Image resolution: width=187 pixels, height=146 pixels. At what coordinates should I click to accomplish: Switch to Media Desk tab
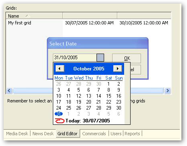[x=17, y=134]
